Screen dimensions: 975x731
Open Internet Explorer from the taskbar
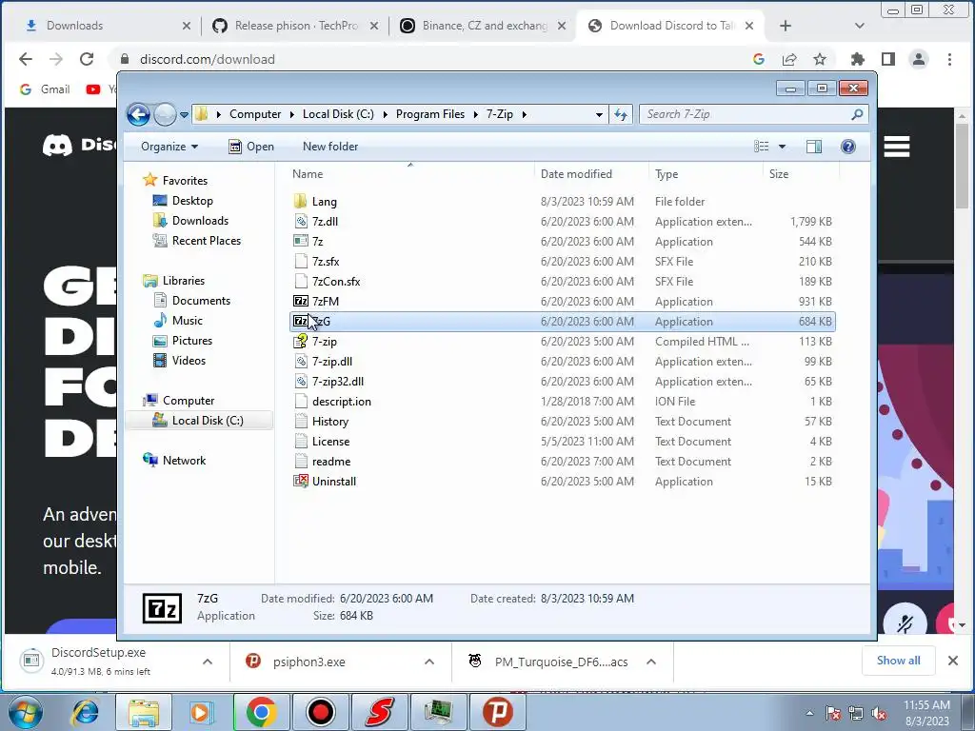click(85, 712)
